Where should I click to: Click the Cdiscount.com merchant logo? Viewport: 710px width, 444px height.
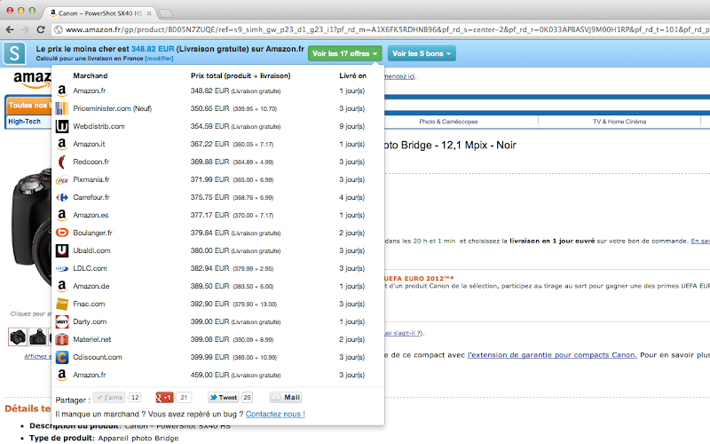tap(62, 358)
